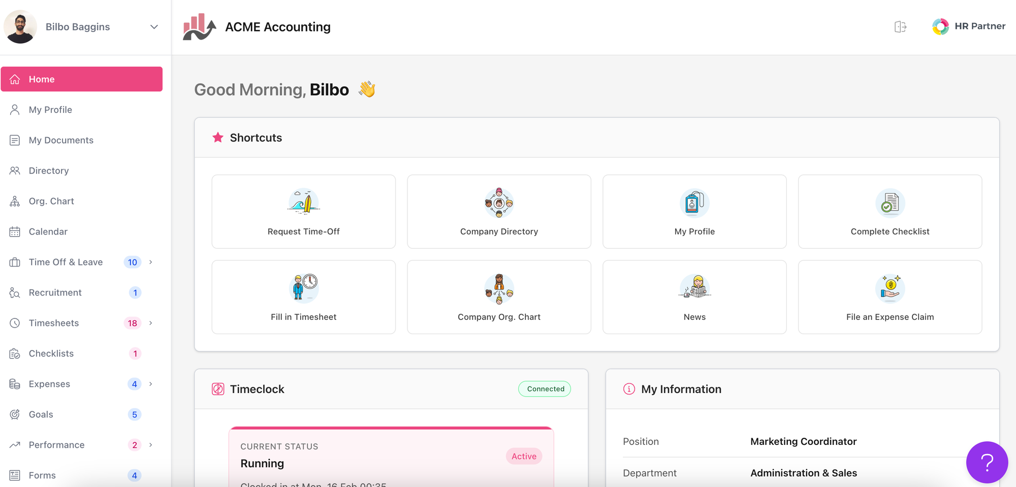This screenshot has width=1016, height=487.
Task: Open the Company Directory shortcut icon
Action: click(x=499, y=203)
